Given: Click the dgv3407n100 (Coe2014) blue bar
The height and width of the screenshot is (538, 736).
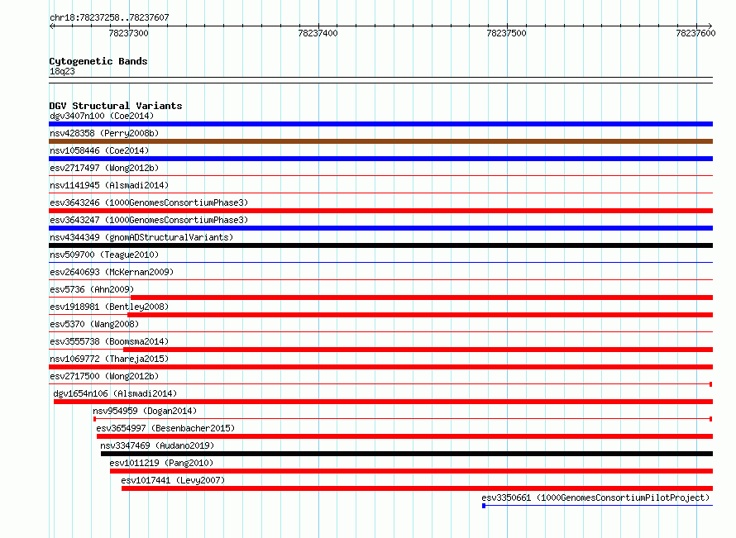Looking at the screenshot, I should coord(380,124).
